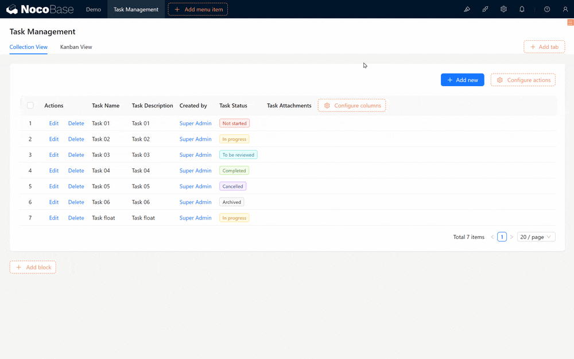
Task: Edit the Task 06 row
Action: pyautogui.click(x=54, y=202)
